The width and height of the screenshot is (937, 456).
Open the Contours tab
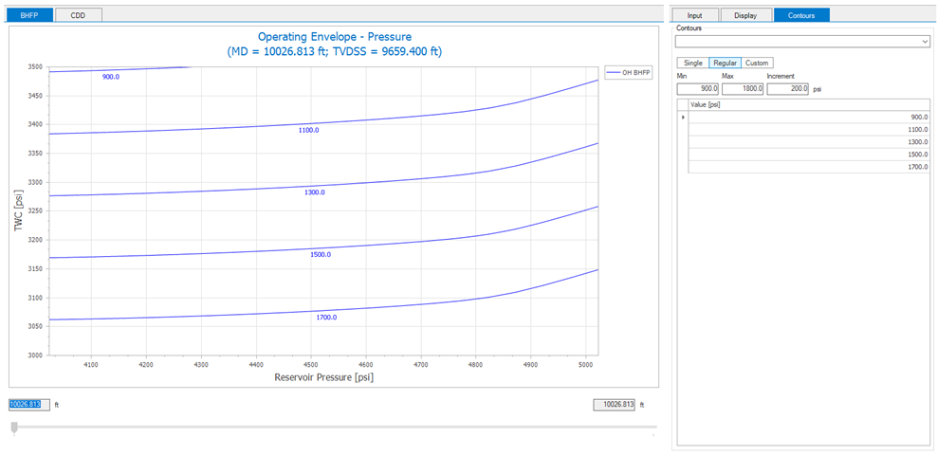(801, 15)
